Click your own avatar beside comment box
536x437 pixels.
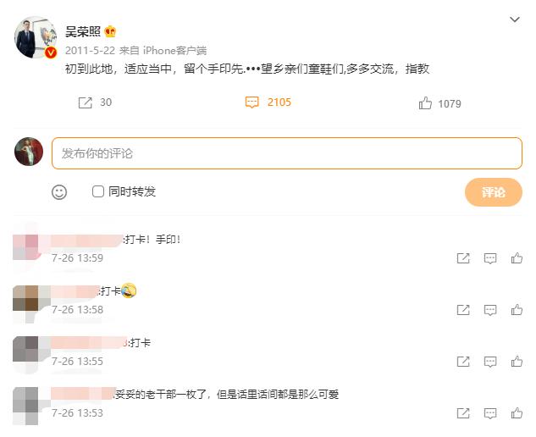click(29, 152)
